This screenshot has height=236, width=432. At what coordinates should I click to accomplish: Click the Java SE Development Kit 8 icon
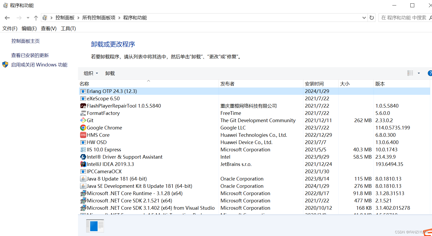[83, 186]
